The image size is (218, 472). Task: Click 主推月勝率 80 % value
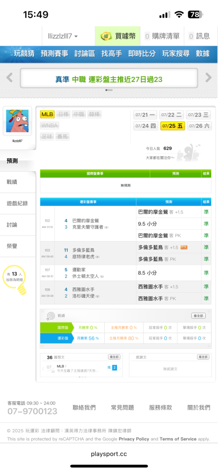[x=124, y=338]
